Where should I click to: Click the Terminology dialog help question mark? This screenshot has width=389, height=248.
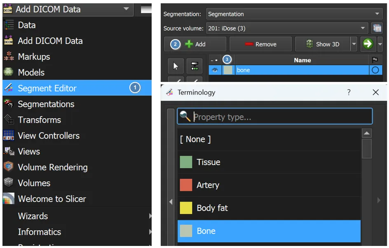click(x=349, y=92)
